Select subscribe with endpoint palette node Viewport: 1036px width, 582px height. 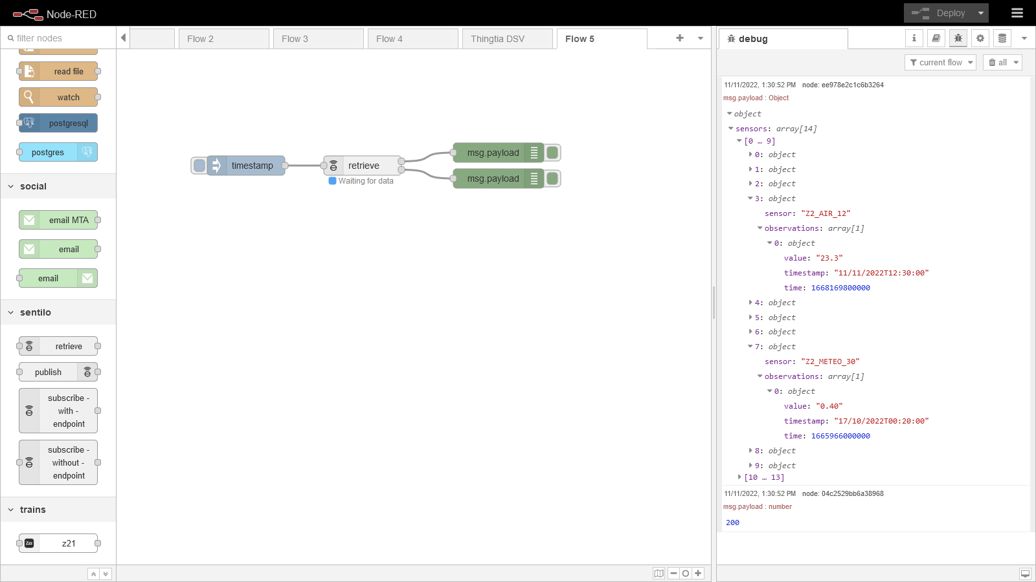[58, 411]
